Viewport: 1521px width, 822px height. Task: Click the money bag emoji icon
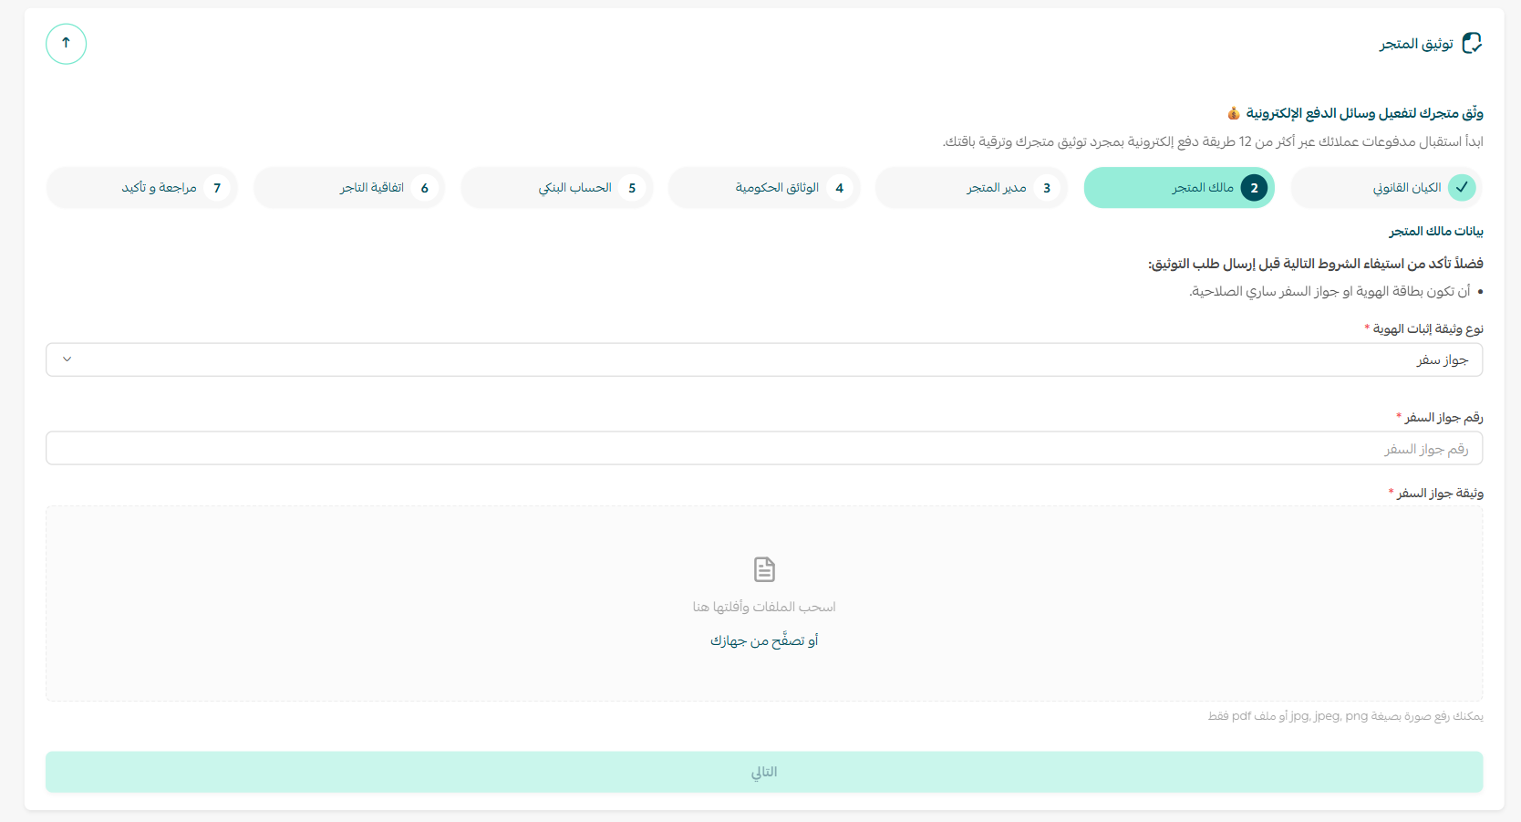point(1233,113)
